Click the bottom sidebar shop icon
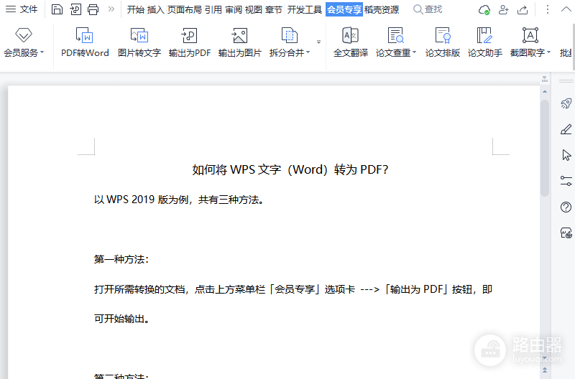The image size is (575, 379). pyautogui.click(x=566, y=233)
